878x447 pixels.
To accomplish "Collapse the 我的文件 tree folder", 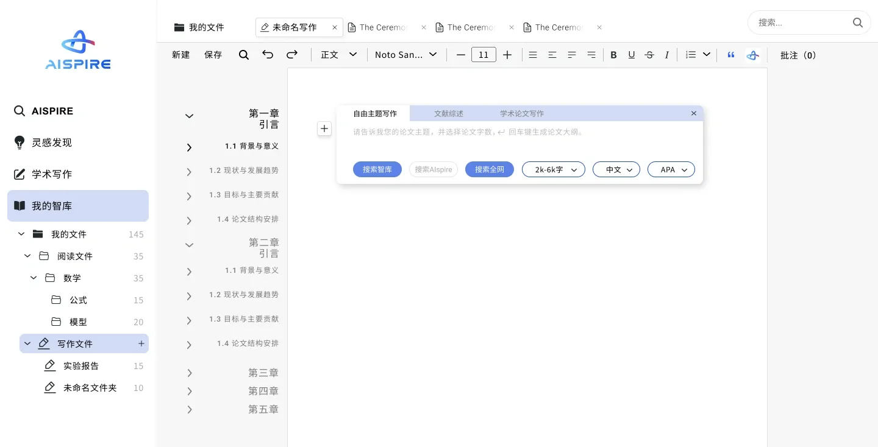I will pyautogui.click(x=21, y=234).
